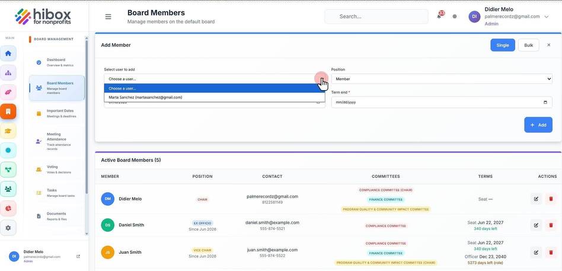Open the Select user to add dropdown
Image resolution: width=562 pixels, height=271 pixels.
[215, 79]
